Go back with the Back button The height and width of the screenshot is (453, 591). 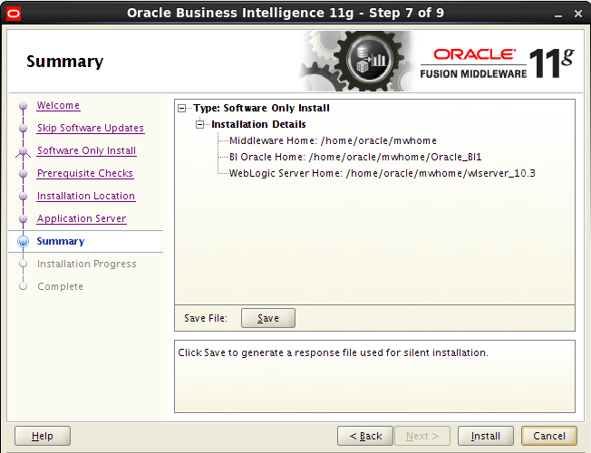(x=365, y=436)
